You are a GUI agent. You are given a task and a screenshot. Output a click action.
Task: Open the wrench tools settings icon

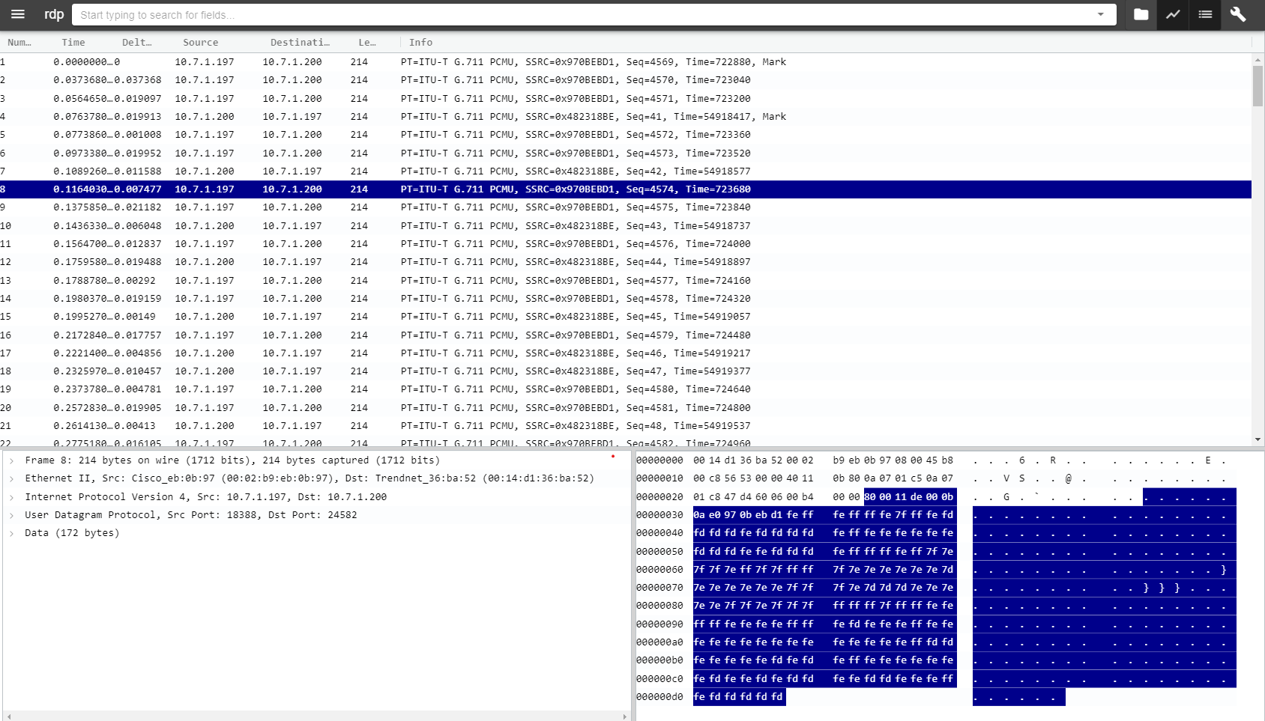[1238, 14]
